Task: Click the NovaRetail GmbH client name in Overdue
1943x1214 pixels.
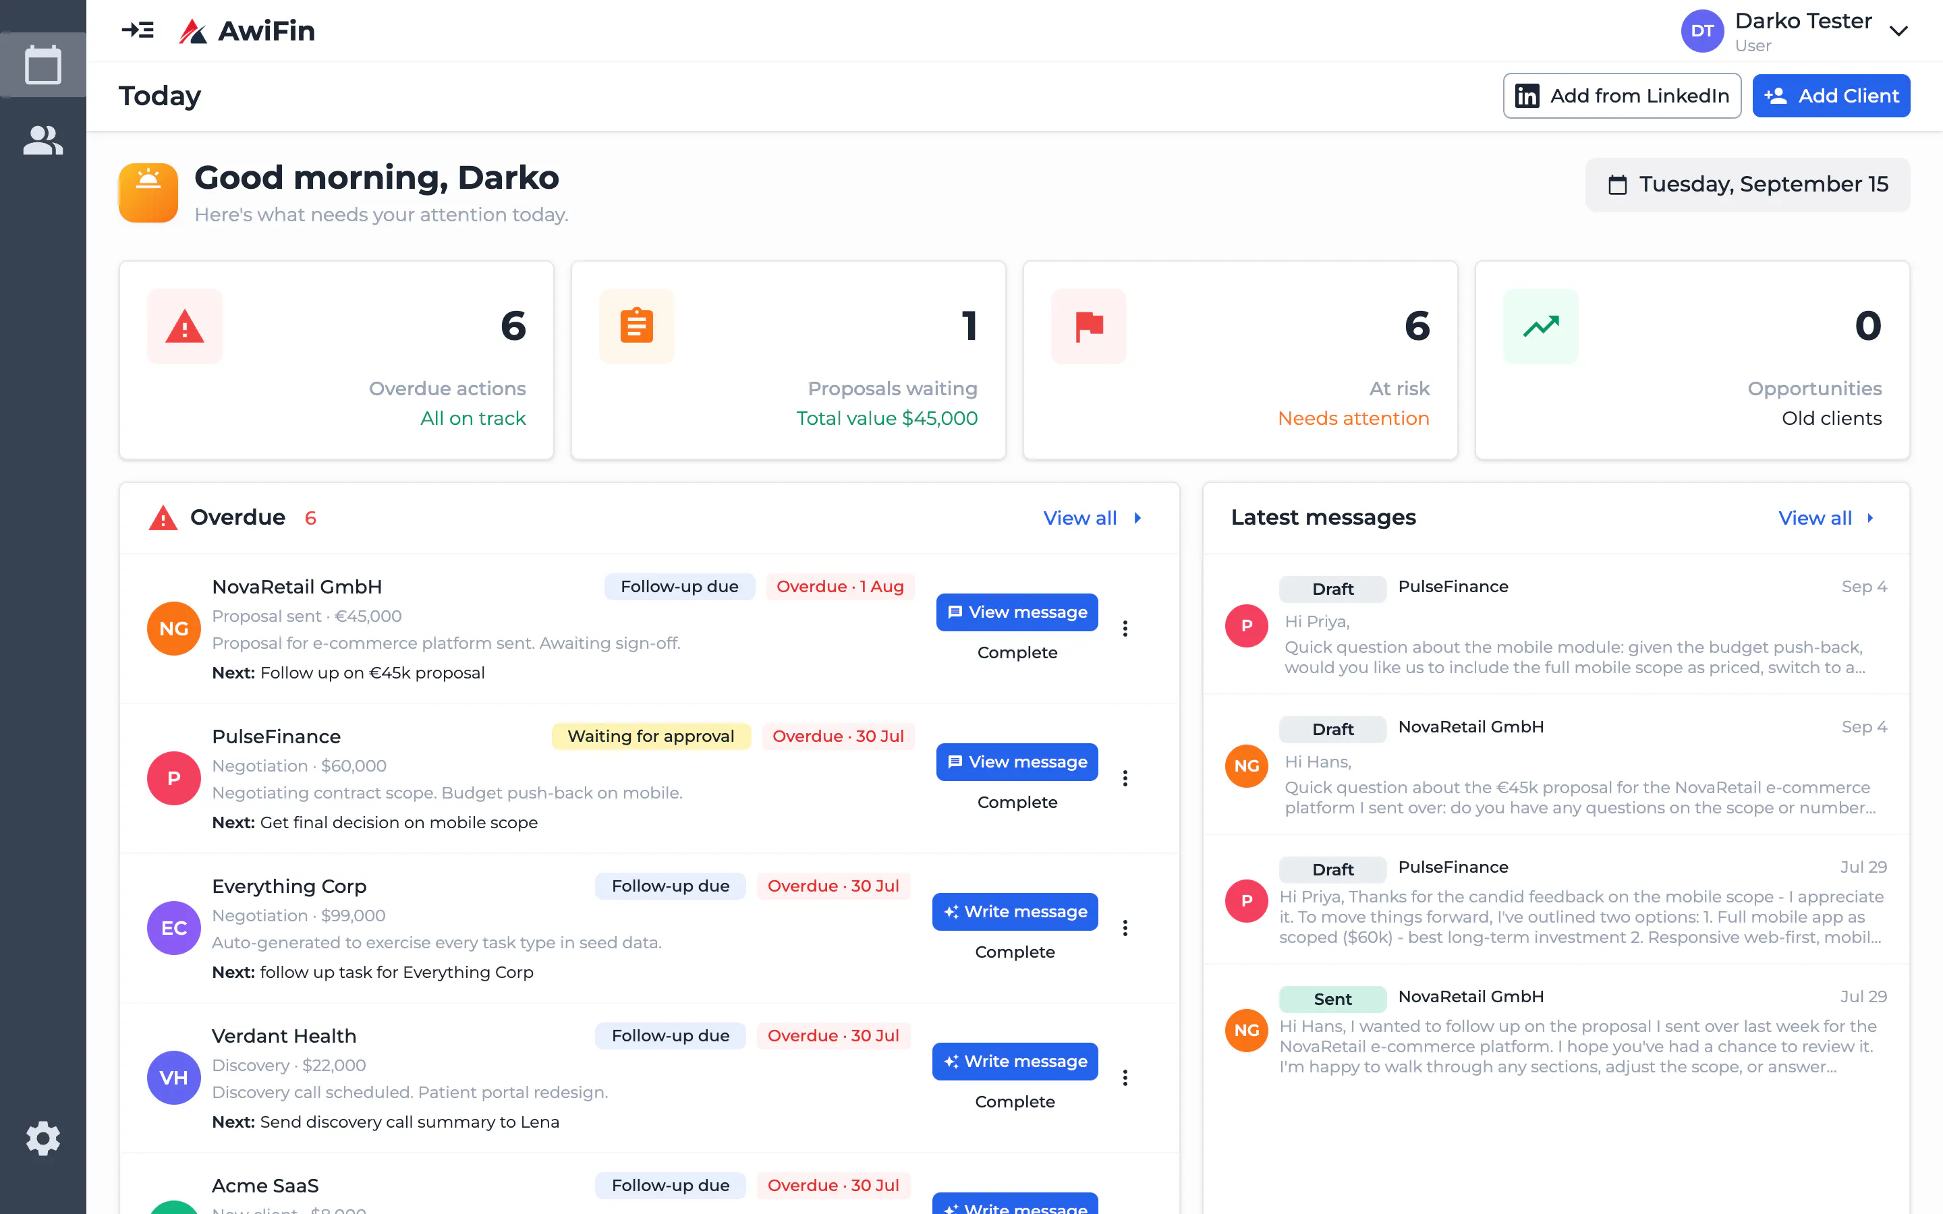Action: coord(297,587)
